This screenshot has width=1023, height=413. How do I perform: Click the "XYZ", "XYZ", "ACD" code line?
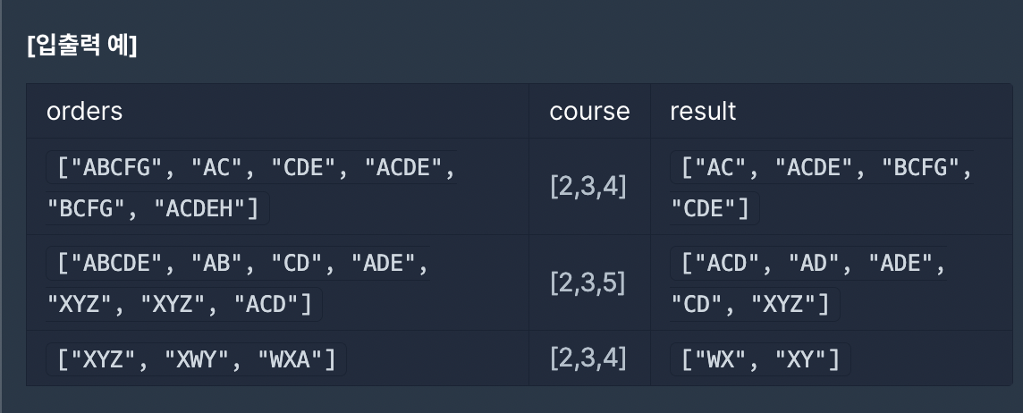pyautogui.click(x=183, y=304)
